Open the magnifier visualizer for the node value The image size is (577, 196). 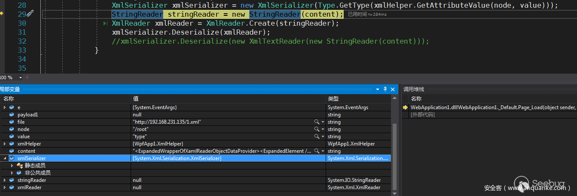(317, 129)
